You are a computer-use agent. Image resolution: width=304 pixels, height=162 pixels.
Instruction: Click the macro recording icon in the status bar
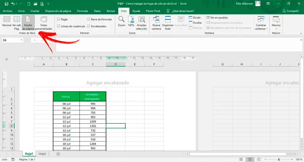click(13, 159)
